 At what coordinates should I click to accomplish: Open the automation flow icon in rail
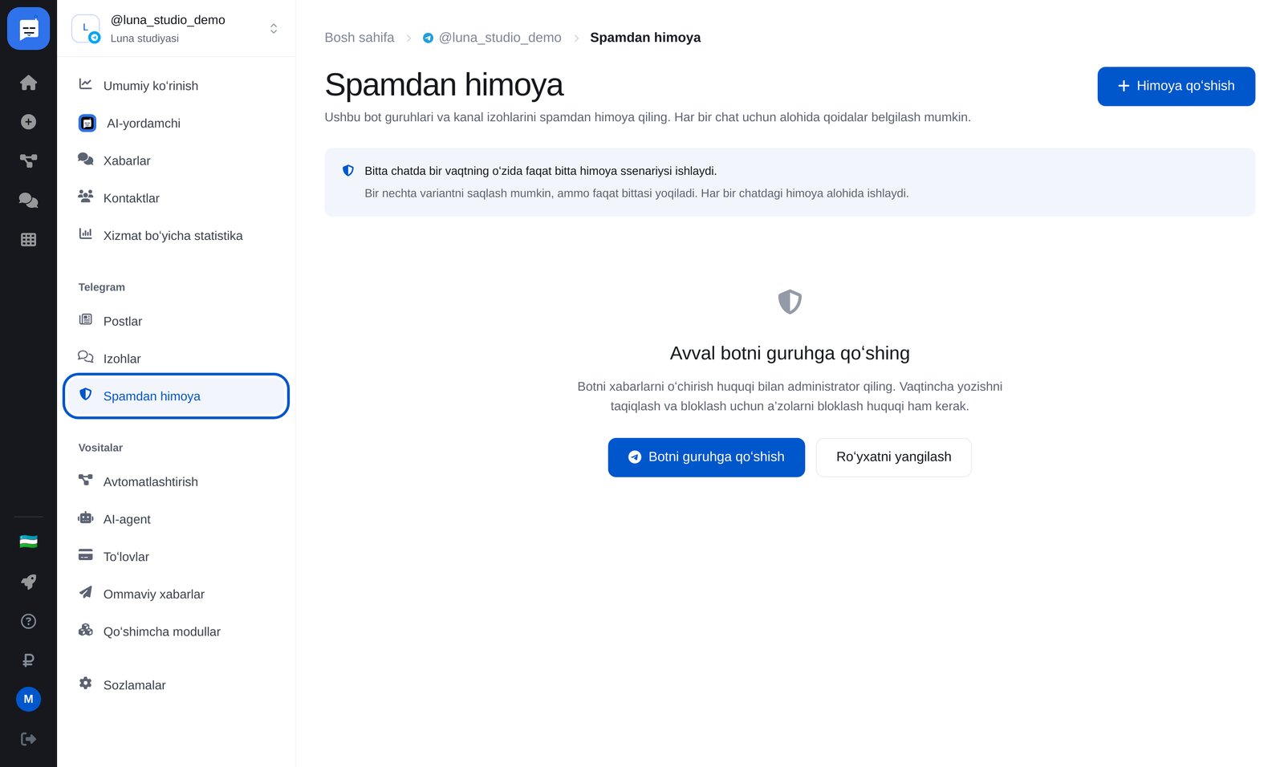(28, 161)
